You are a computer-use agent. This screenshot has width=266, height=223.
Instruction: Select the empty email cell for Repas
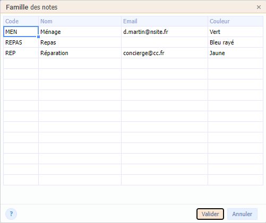(x=165, y=42)
